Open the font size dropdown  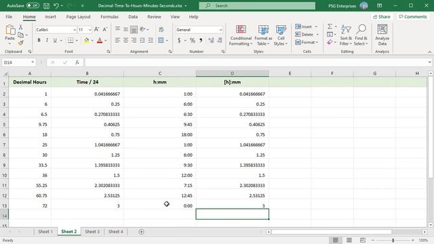pos(90,30)
